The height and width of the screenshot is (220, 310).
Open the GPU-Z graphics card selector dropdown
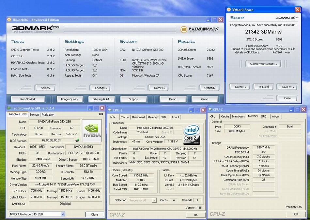tap(63, 214)
